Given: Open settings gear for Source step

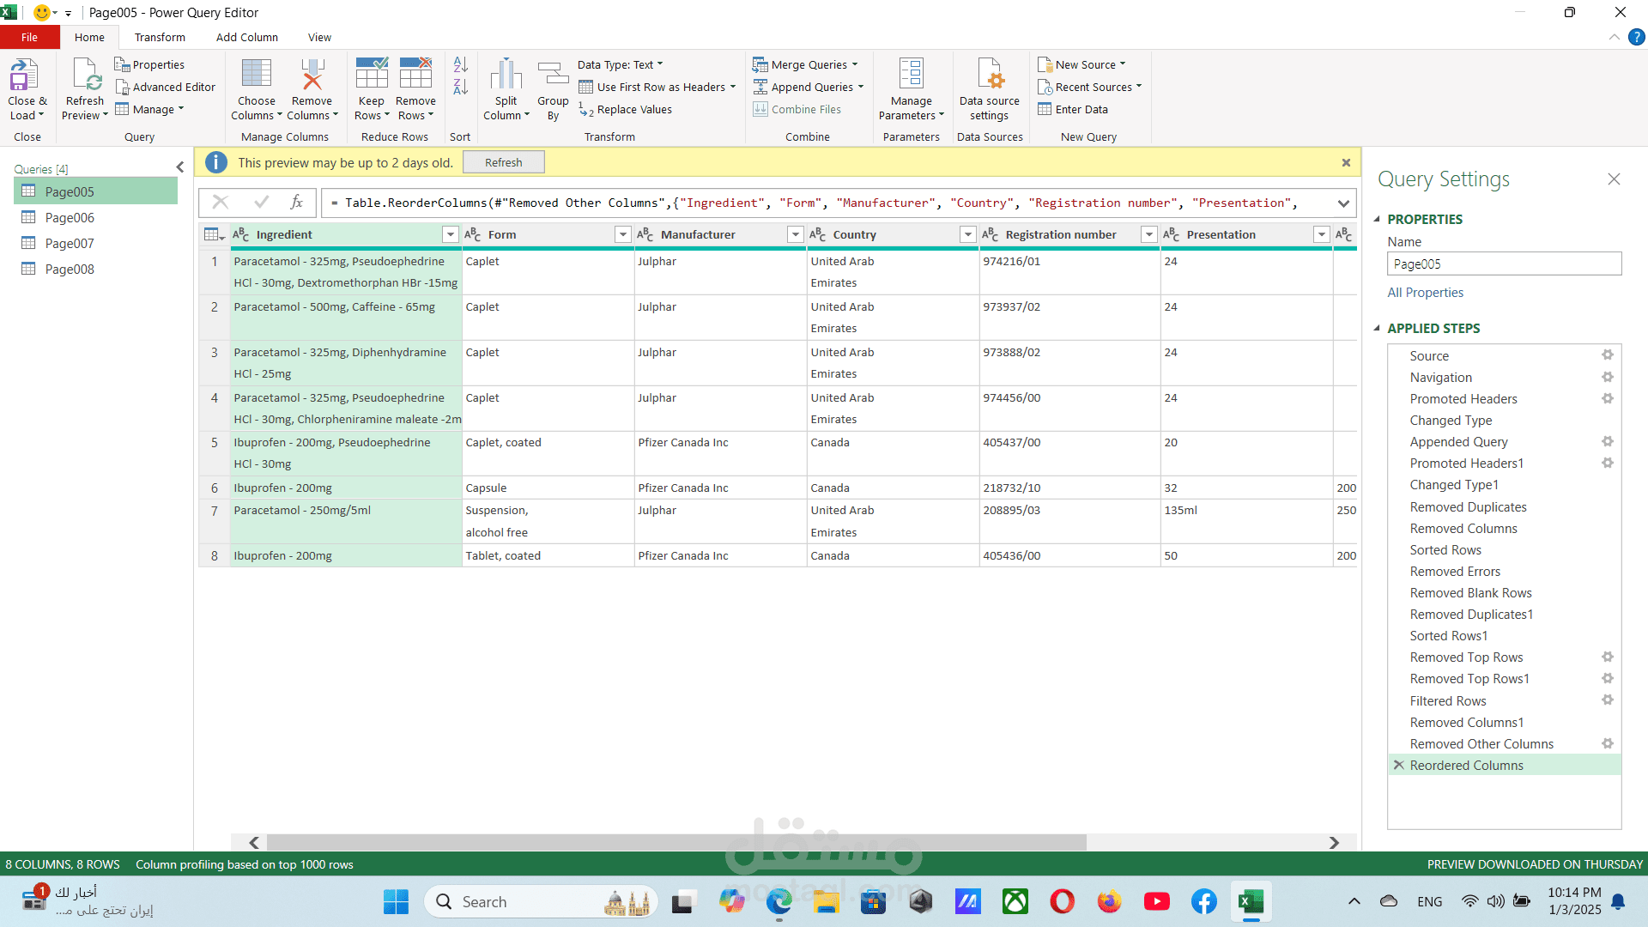Looking at the screenshot, I should [1607, 355].
